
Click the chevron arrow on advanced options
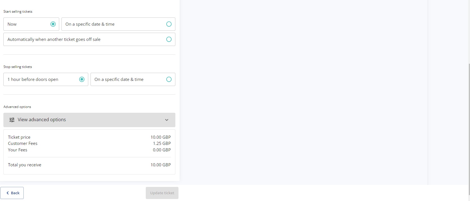[167, 120]
